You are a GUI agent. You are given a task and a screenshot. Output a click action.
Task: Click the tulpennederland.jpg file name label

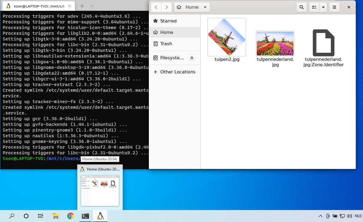(x=275, y=62)
